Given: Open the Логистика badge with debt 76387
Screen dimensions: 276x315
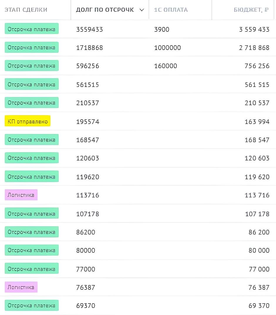Looking at the screenshot, I should click(21, 287).
